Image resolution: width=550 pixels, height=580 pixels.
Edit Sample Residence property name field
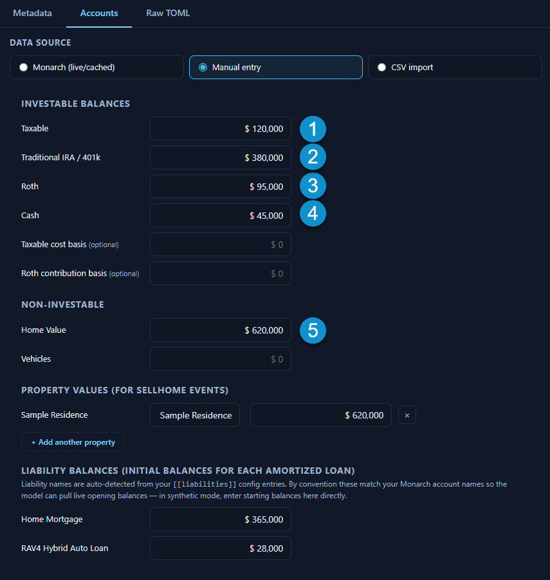click(195, 415)
